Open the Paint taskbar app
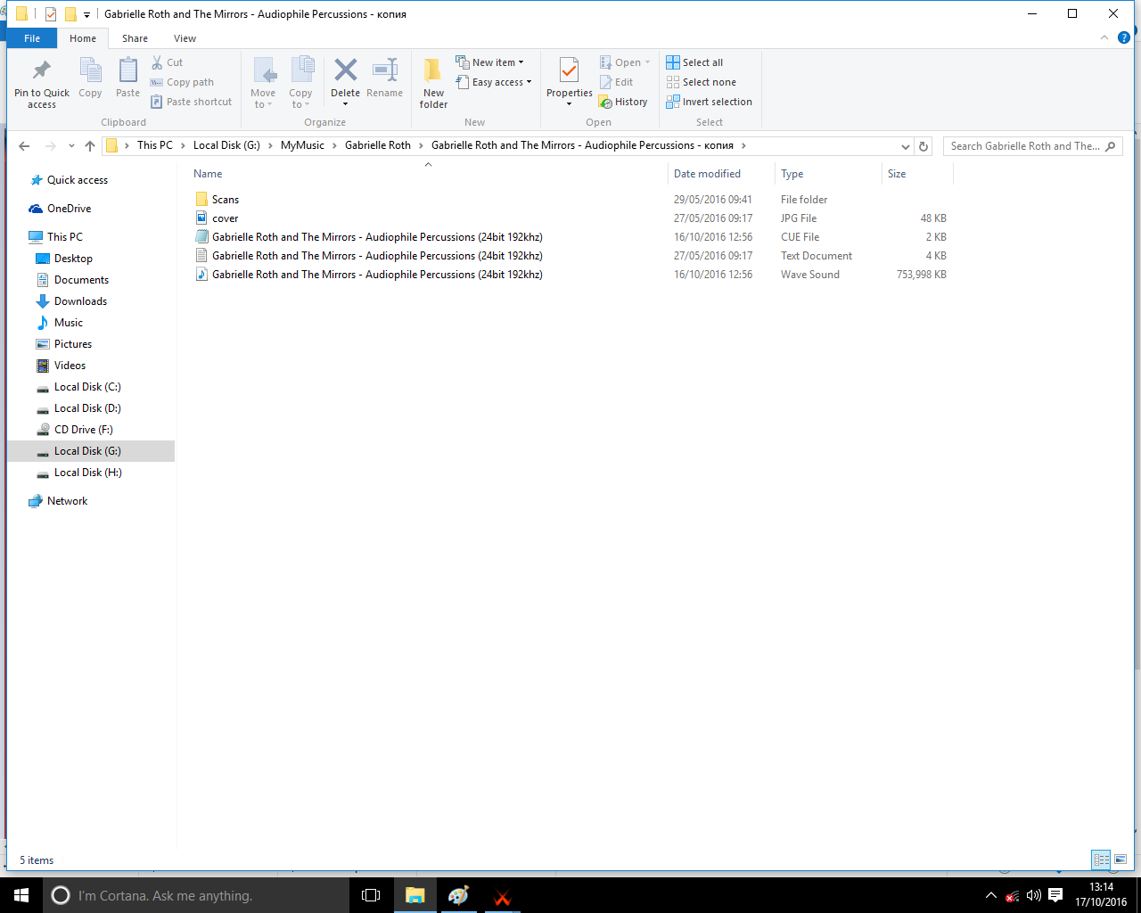1141x913 pixels. click(x=459, y=895)
